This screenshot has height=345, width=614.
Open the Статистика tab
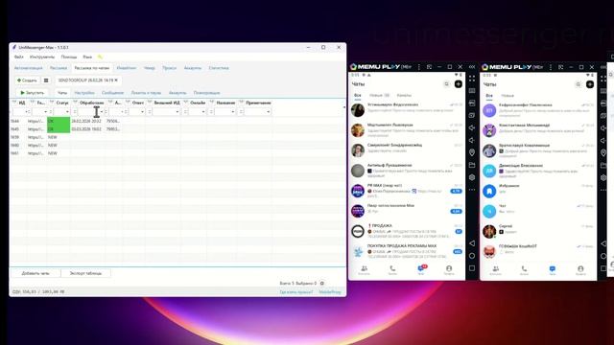219,68
